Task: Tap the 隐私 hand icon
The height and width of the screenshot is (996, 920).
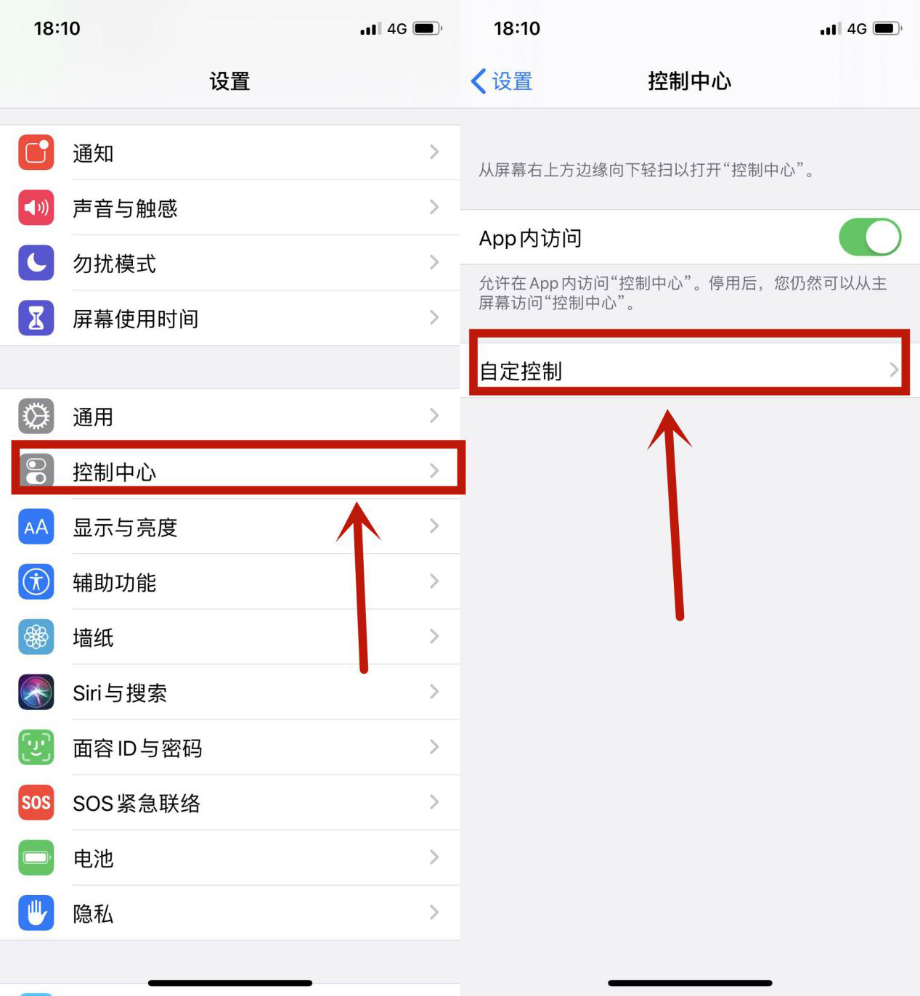Action: (x=36, y=913)
